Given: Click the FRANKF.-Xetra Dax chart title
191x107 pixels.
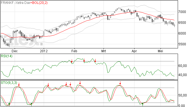Looking at the screenshot, I should 16,3.
